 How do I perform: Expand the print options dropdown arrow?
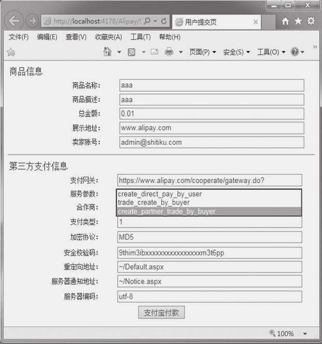[180, 52]
